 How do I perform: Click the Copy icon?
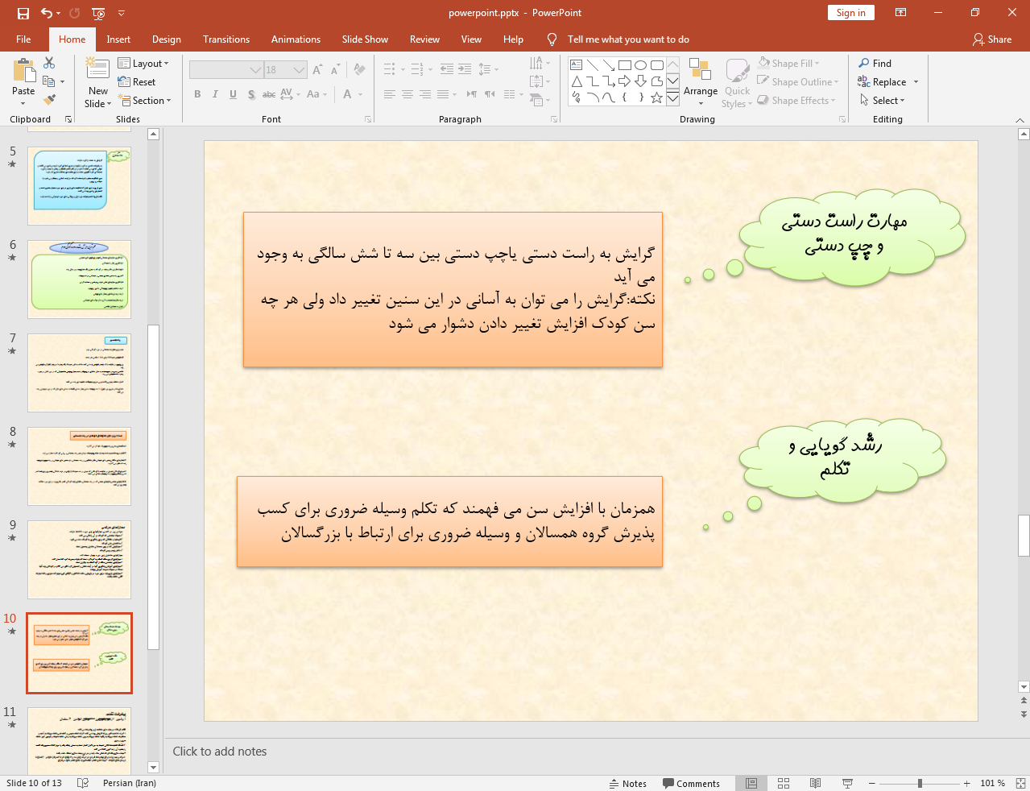point(49,81)
